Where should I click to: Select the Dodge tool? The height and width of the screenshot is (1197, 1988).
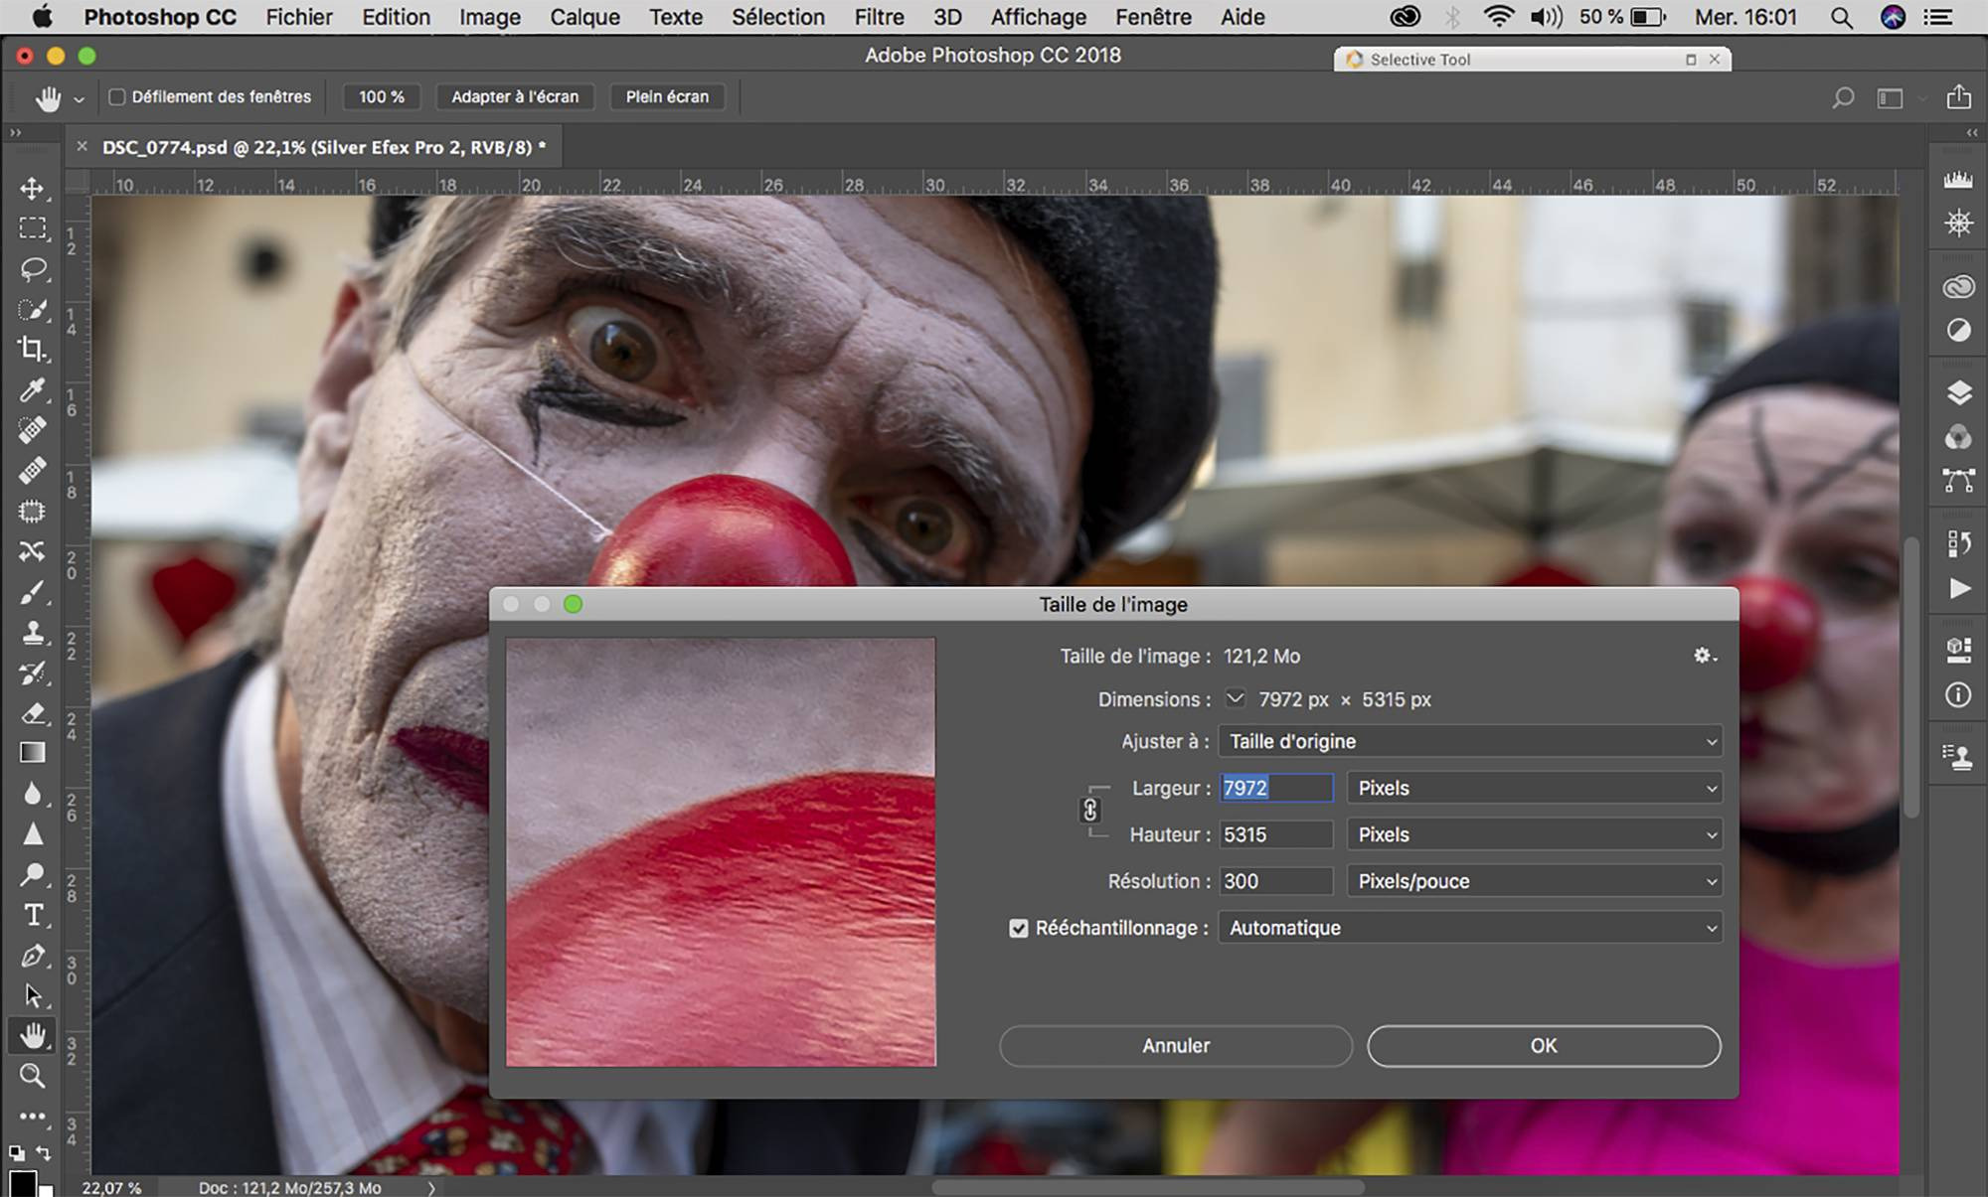(x=33, y=874)
